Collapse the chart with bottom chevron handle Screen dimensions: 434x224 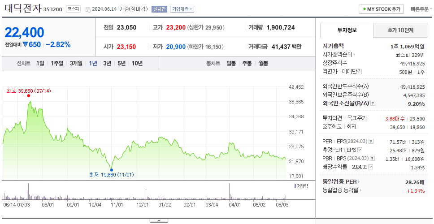(x=159, y=220)
